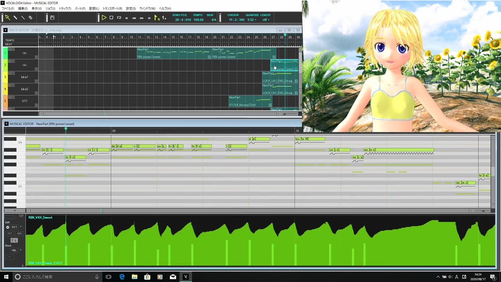Select the note 'mo [m o]' in piano roll
Screen dimensions: 501x282
coord(466,183)
